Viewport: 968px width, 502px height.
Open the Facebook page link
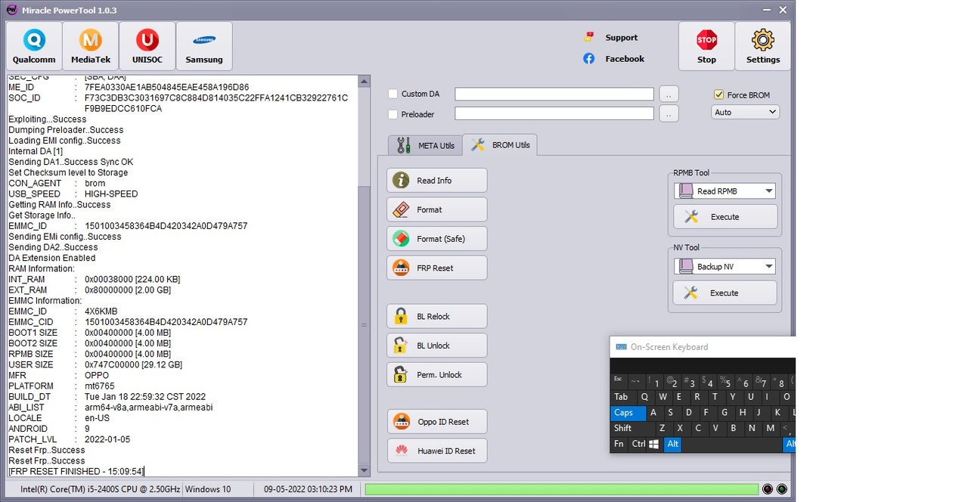[613, 58]
